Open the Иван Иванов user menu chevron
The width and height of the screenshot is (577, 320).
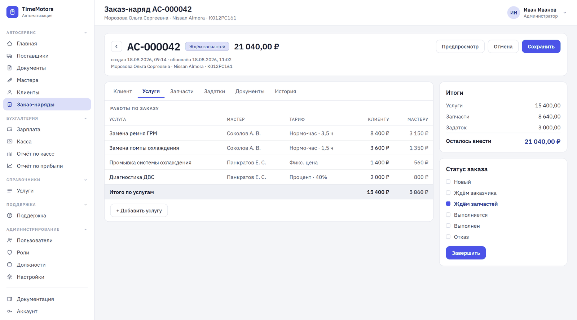coord(565,13)
